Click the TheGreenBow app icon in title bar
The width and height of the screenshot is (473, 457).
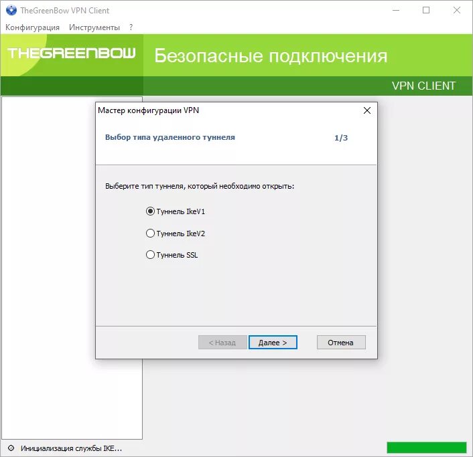11,10
